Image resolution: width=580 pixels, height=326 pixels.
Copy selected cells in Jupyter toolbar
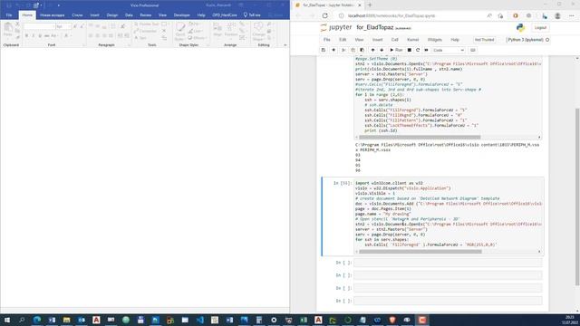(x=353, y=50)
